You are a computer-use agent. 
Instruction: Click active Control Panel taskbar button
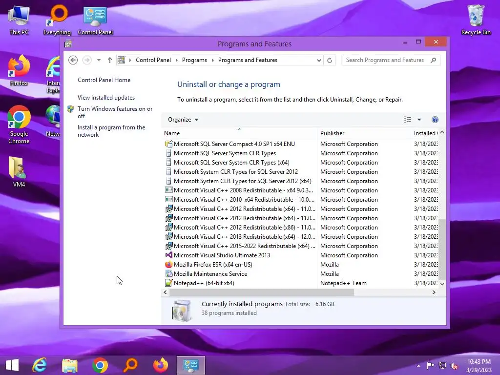click(191, 365)
